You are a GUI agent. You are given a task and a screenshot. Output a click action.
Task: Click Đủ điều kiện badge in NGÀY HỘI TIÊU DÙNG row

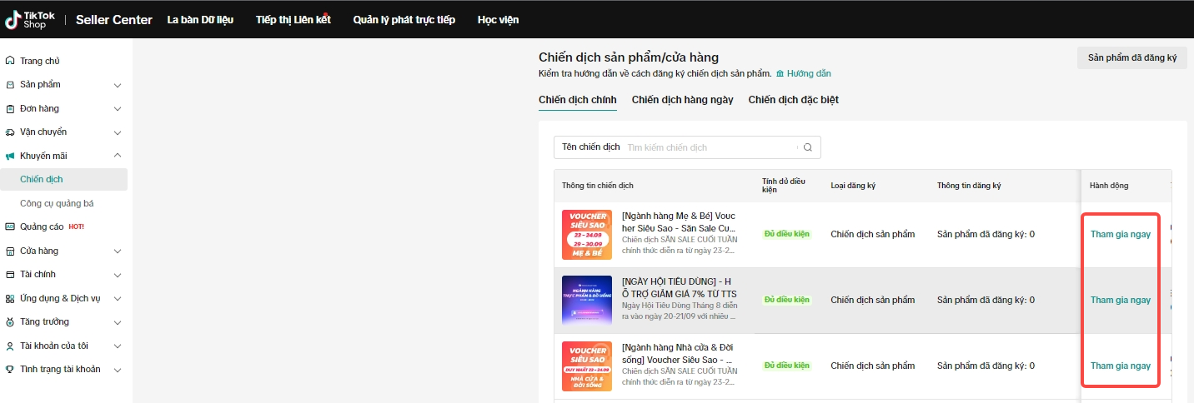coord(787,300)
